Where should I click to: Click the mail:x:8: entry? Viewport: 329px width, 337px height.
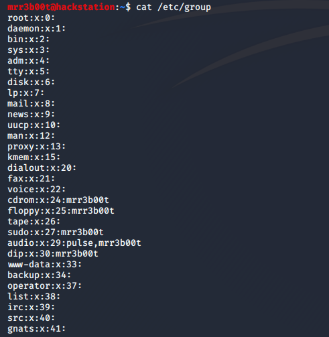pos(31,104)
